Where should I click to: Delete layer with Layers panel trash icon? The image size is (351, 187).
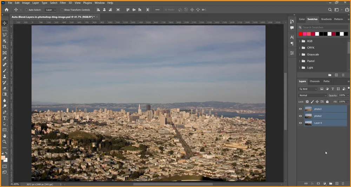[343, 183]
